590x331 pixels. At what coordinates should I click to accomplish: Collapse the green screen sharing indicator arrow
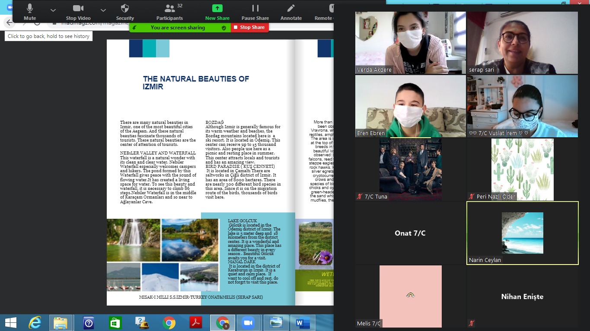tap(134, 28)
